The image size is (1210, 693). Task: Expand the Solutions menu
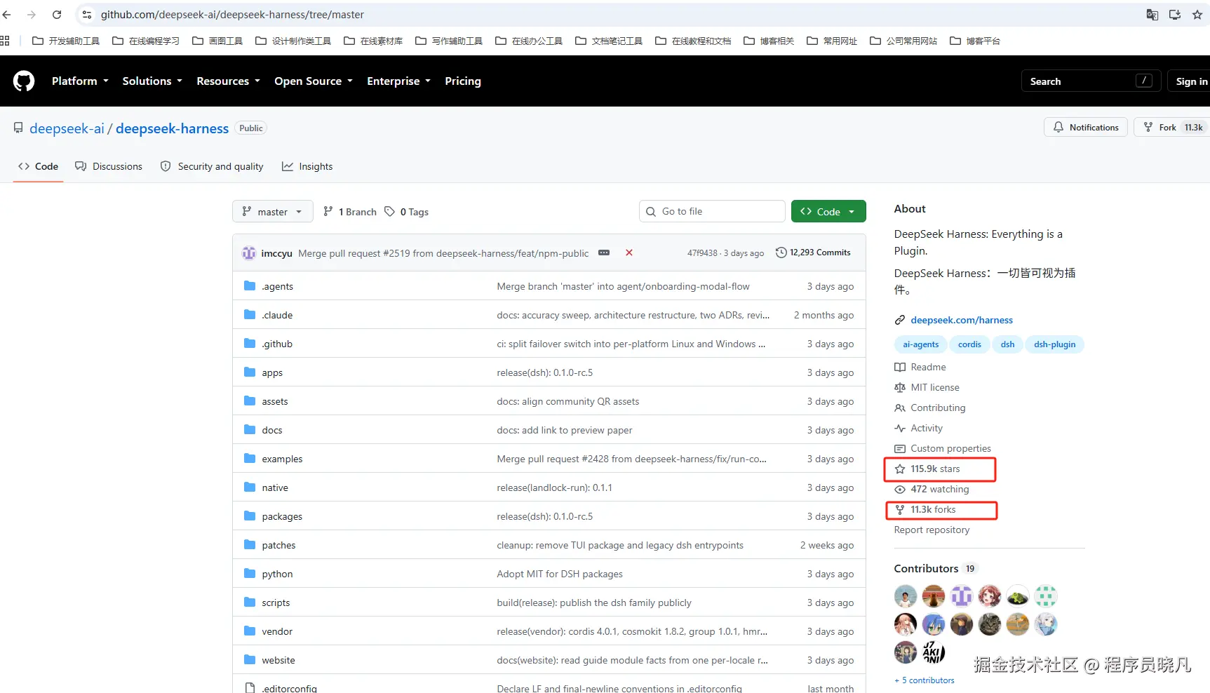(x=152, y=81)
